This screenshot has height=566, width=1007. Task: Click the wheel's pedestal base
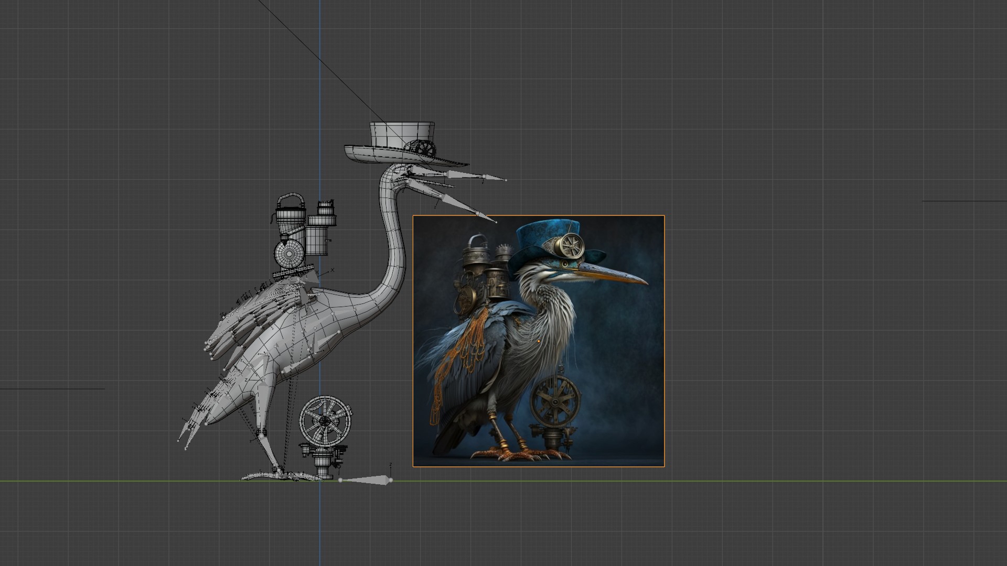click(323, 465)
